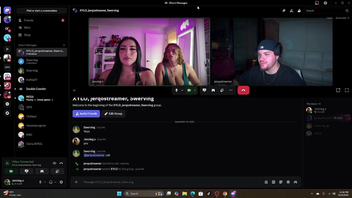
Task: Start an activity from the call bar
Action: pyautogui.click(x=213, y=90)
